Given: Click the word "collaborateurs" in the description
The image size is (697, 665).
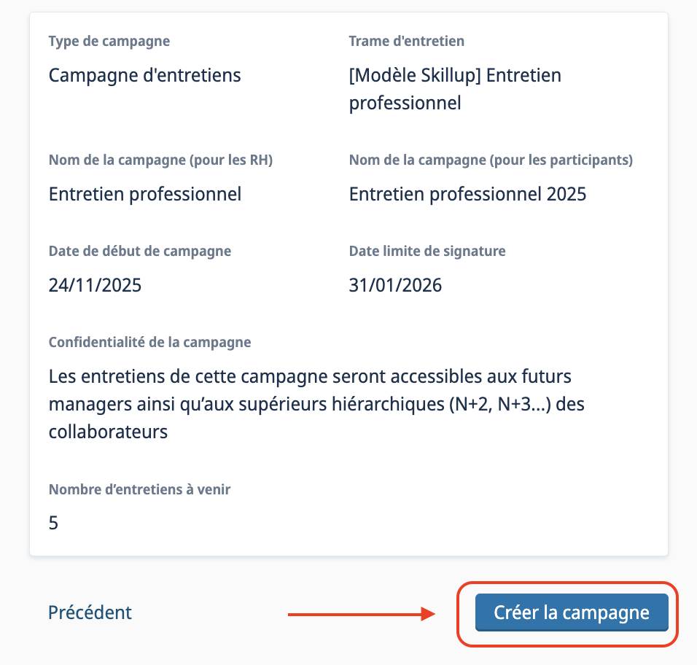Looking at the screenshot, I should pos(108,432).
